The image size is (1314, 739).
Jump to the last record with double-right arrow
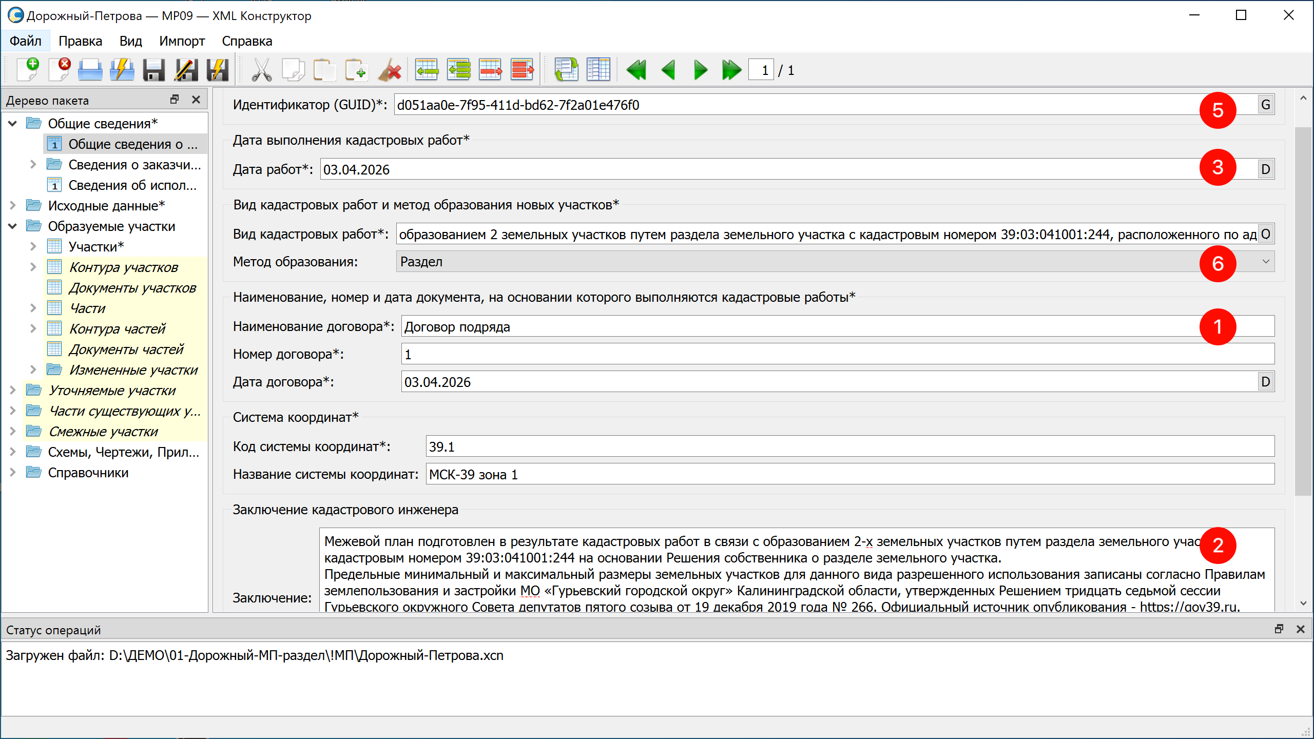tap(732, 70)
